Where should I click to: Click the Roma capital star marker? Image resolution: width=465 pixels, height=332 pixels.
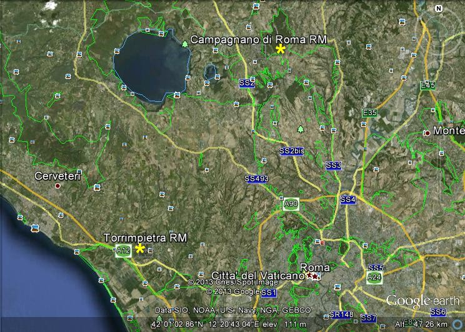tap(313, 275)
